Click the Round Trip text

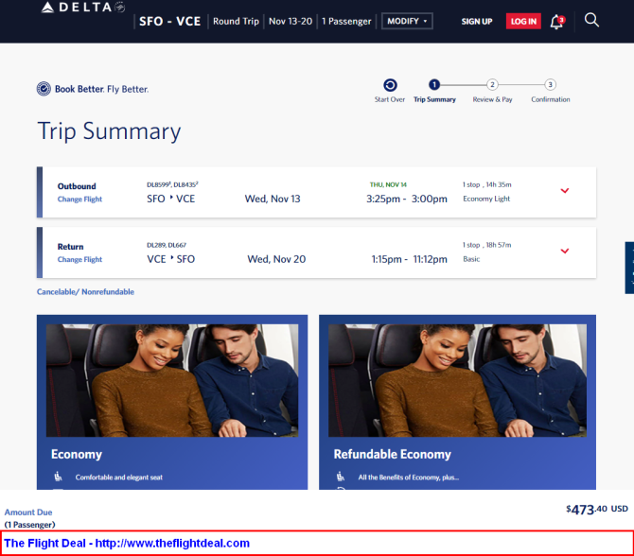(x=236, y=21)
